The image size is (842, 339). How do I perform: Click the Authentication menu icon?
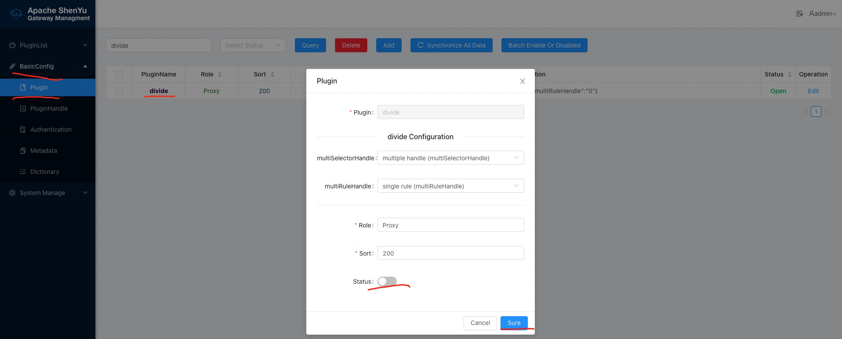click(x=23, y=130)
